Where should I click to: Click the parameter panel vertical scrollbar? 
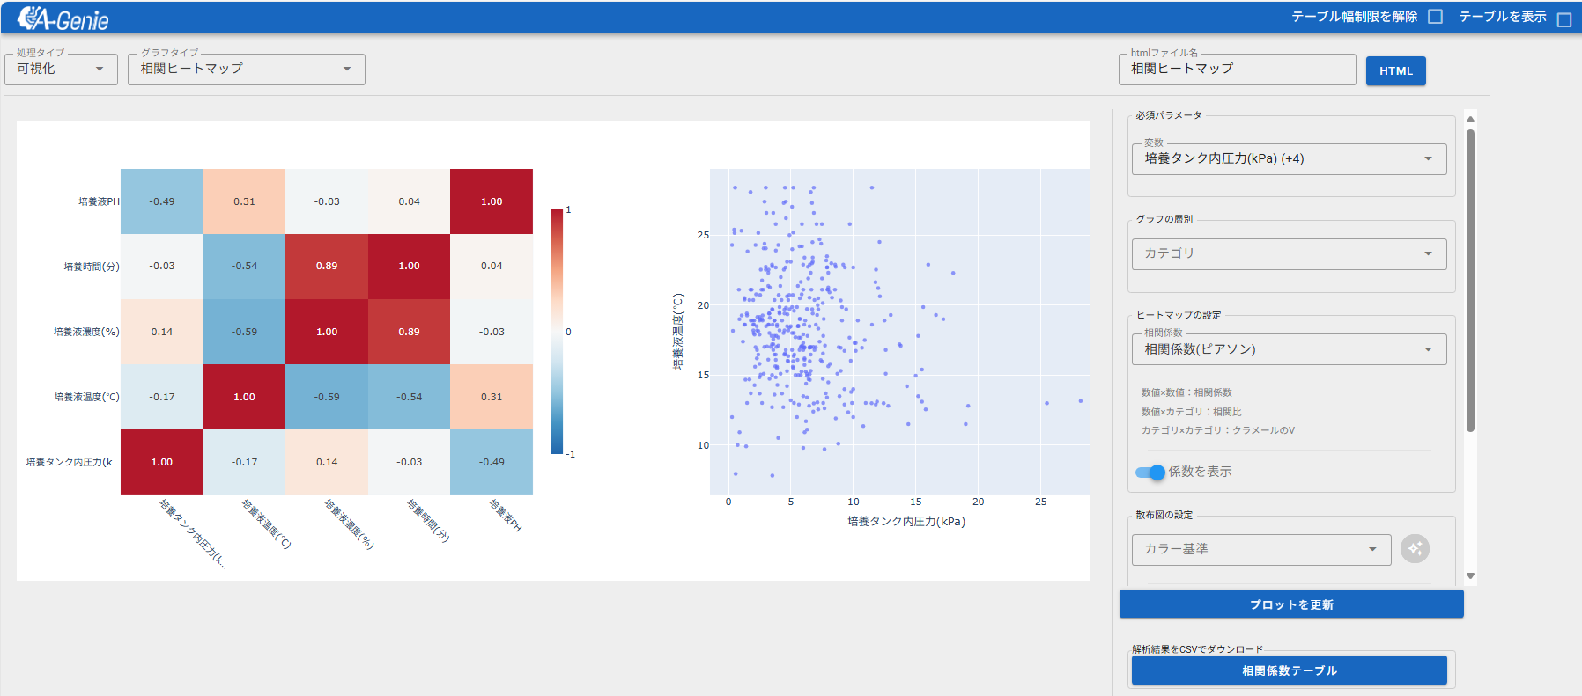click(x=1470, y=282)
